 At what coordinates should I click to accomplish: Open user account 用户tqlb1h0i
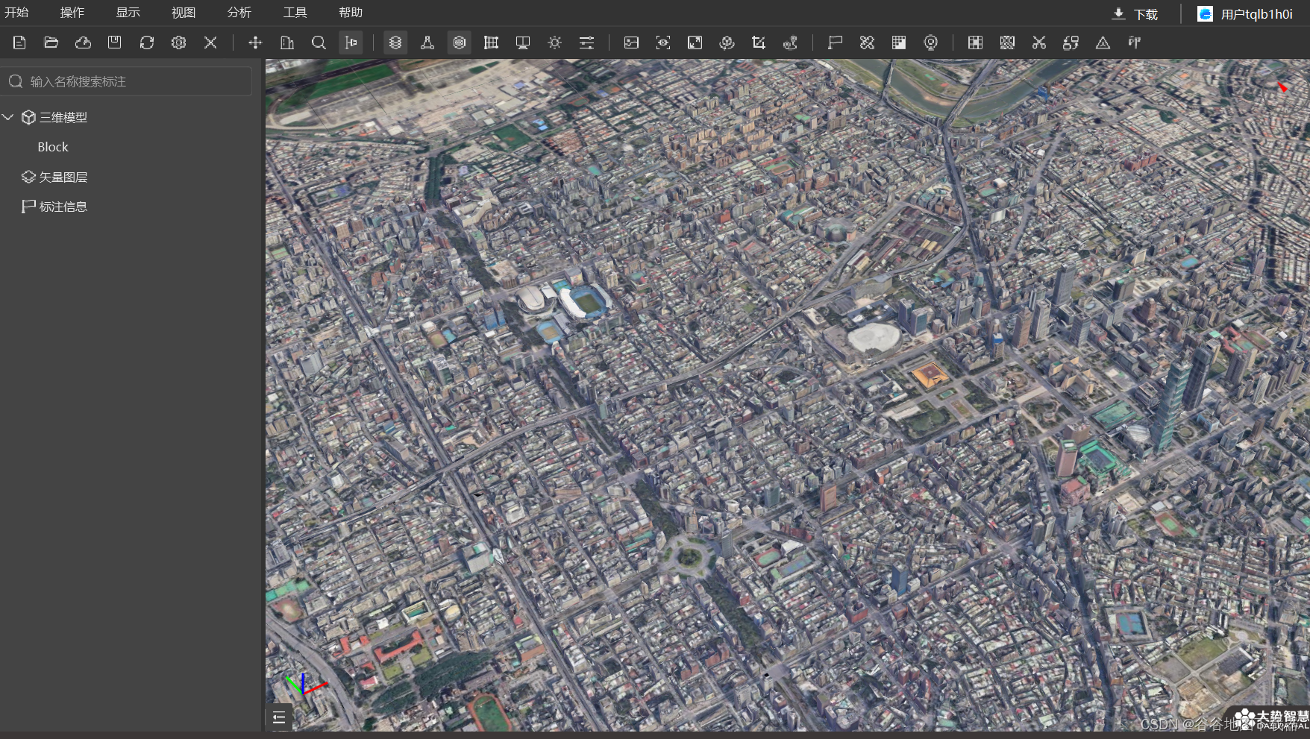pyautogui.click(x=1245, y=14)
